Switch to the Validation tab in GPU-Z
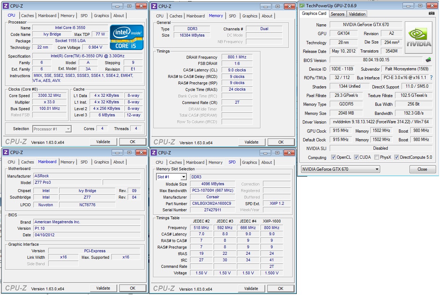Screen dimensions: 440x295 (x=357, y=14)
